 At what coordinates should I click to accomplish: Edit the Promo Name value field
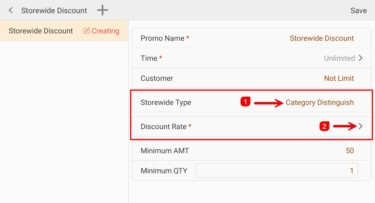pos(322,38)
